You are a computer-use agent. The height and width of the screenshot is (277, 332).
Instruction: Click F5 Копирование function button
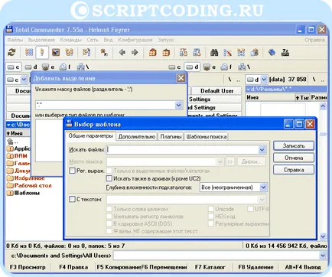119,267
